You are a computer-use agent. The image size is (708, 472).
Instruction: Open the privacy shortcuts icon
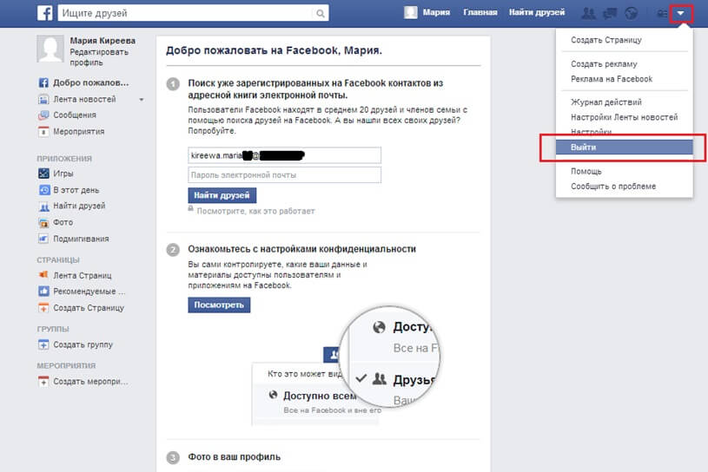coord(661,14)
